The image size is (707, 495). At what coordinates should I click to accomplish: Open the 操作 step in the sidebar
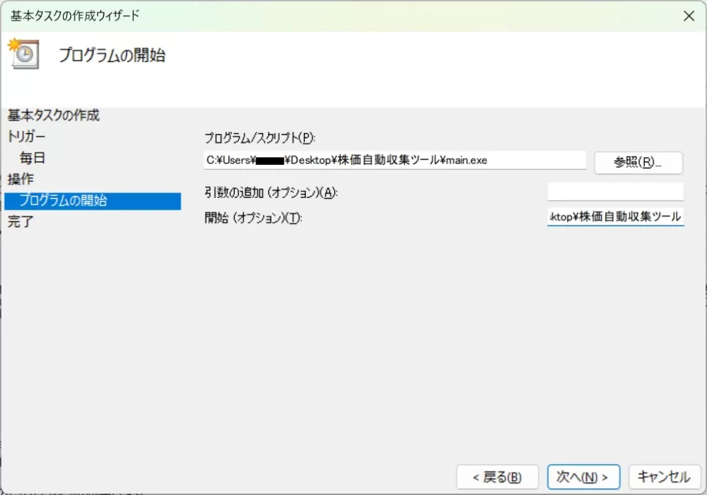pyautogui.click(x=20, y=179)
